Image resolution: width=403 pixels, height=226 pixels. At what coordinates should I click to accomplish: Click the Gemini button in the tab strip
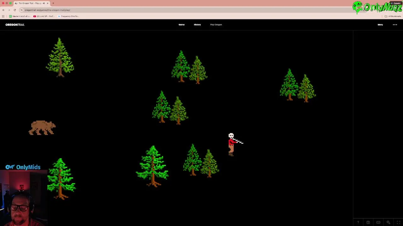coord(396,3)
